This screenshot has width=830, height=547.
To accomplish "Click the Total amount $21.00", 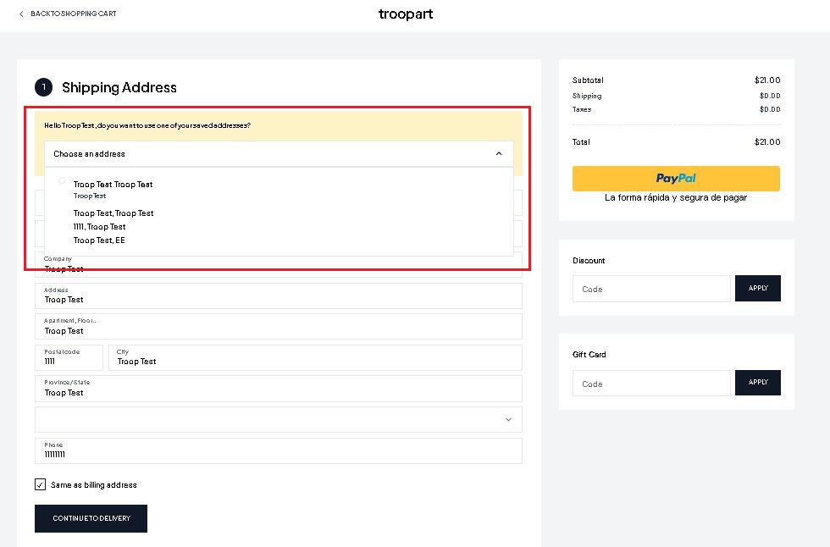I will (767, 141).
